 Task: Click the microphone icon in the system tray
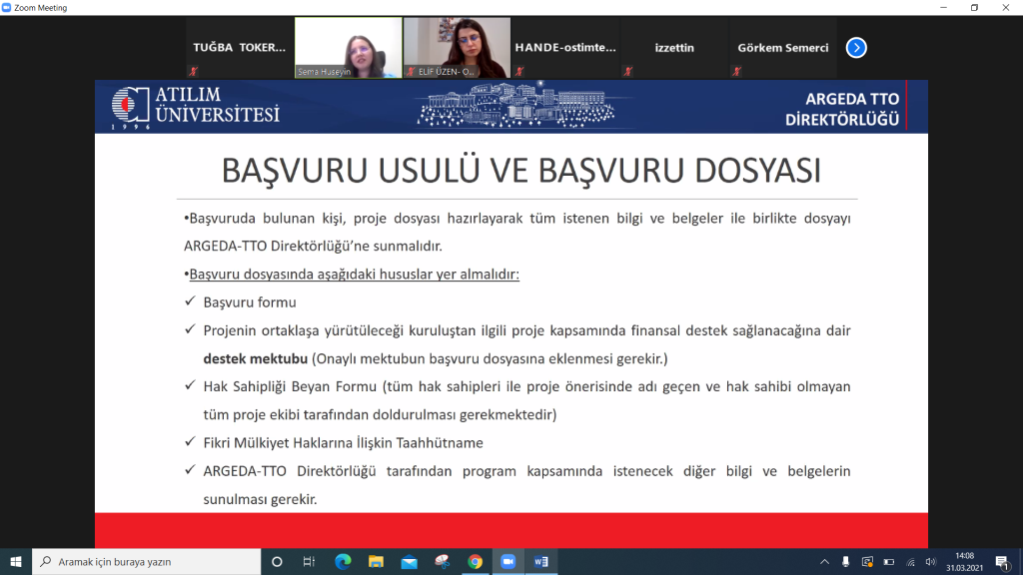click(x=846, y=562)
